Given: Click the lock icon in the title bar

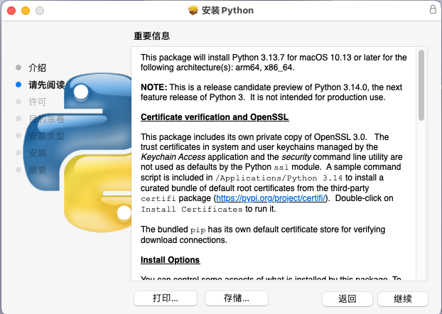Looking at the screenshot, I should (x=433, y=10).
